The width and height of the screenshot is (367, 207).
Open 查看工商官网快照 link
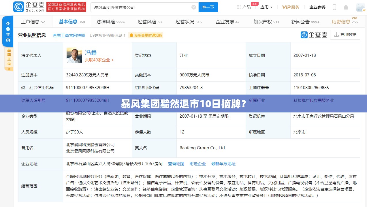coord(69,35)
